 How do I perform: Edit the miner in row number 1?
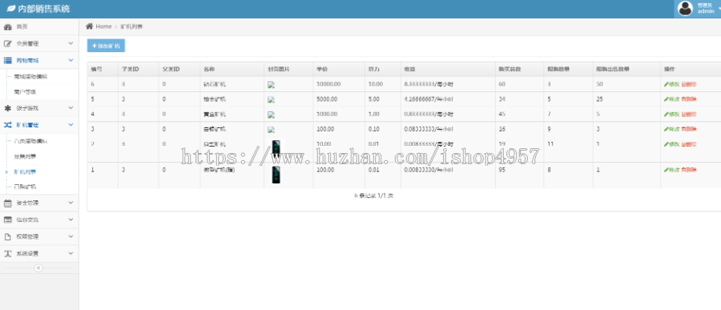(x=671, y=170)
